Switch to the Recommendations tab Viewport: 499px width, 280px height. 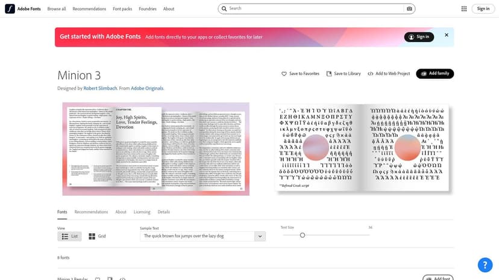click(91, 212)
